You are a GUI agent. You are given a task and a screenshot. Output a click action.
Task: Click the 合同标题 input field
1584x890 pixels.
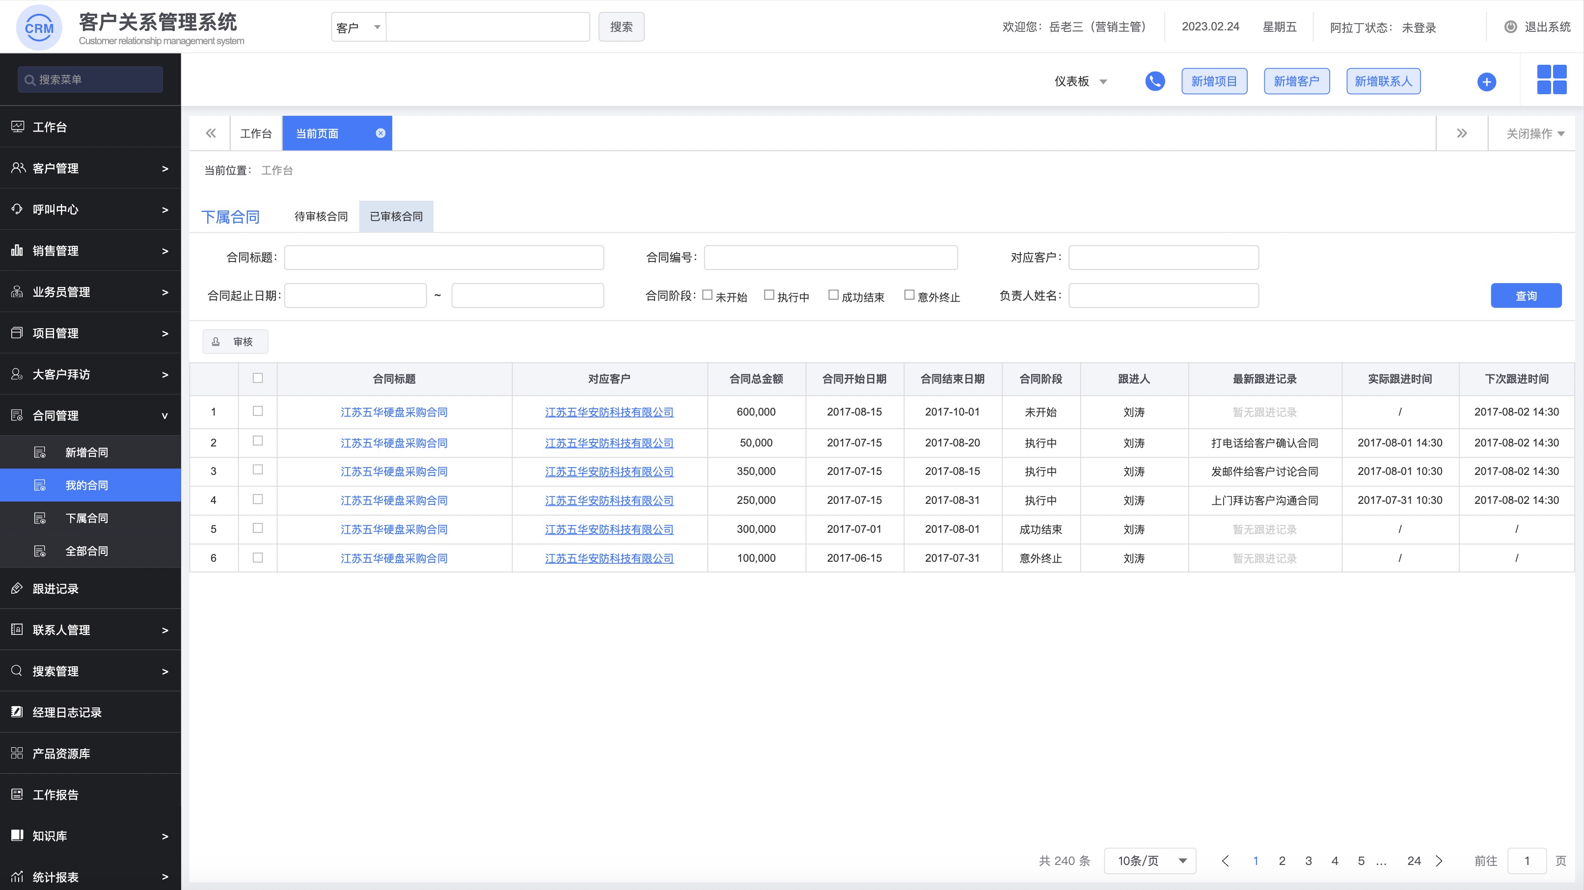point(443,258)
